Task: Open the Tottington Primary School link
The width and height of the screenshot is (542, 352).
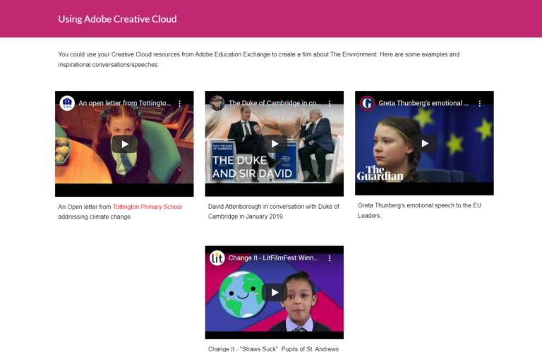Action: pos(147,207)
